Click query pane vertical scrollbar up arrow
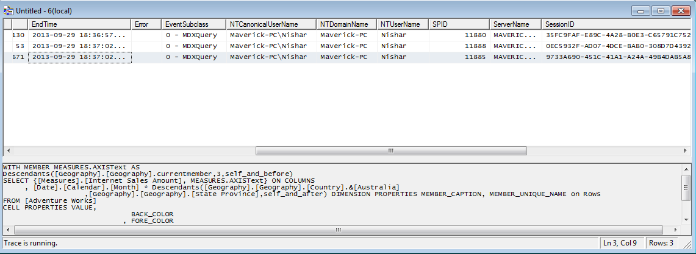 (x=686, y=169)
